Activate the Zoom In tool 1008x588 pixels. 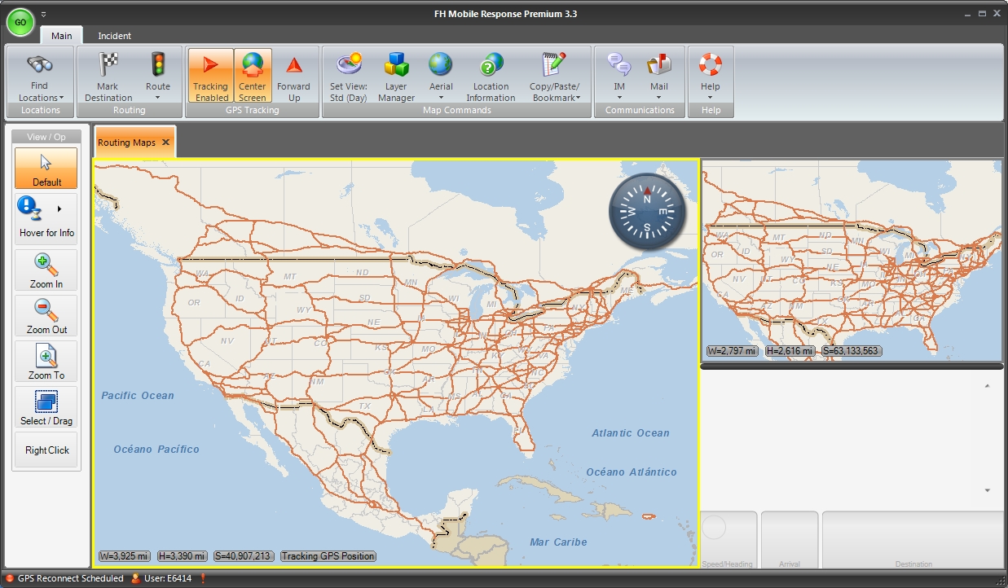point(46,270)
